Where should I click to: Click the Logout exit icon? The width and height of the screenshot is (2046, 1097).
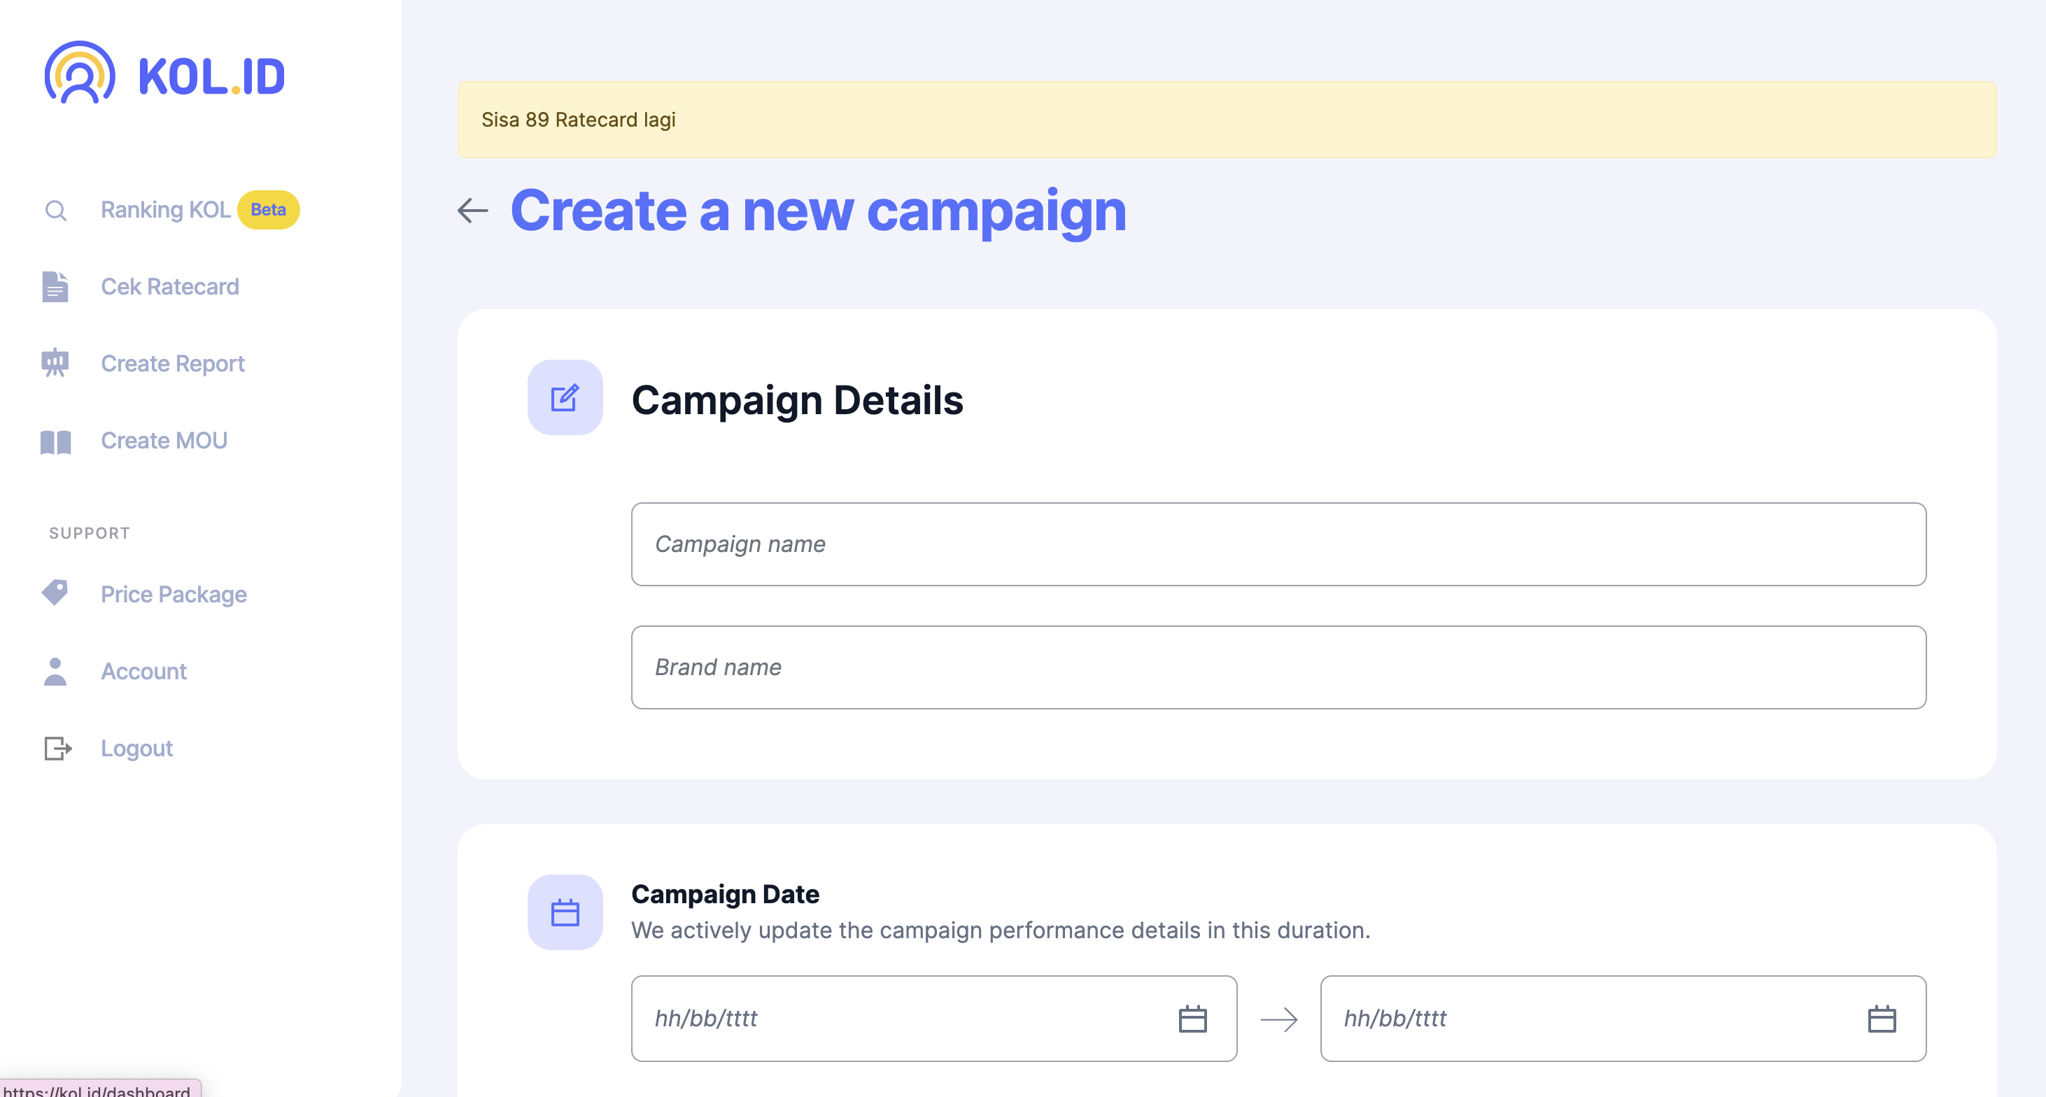[x=57, y=749]
